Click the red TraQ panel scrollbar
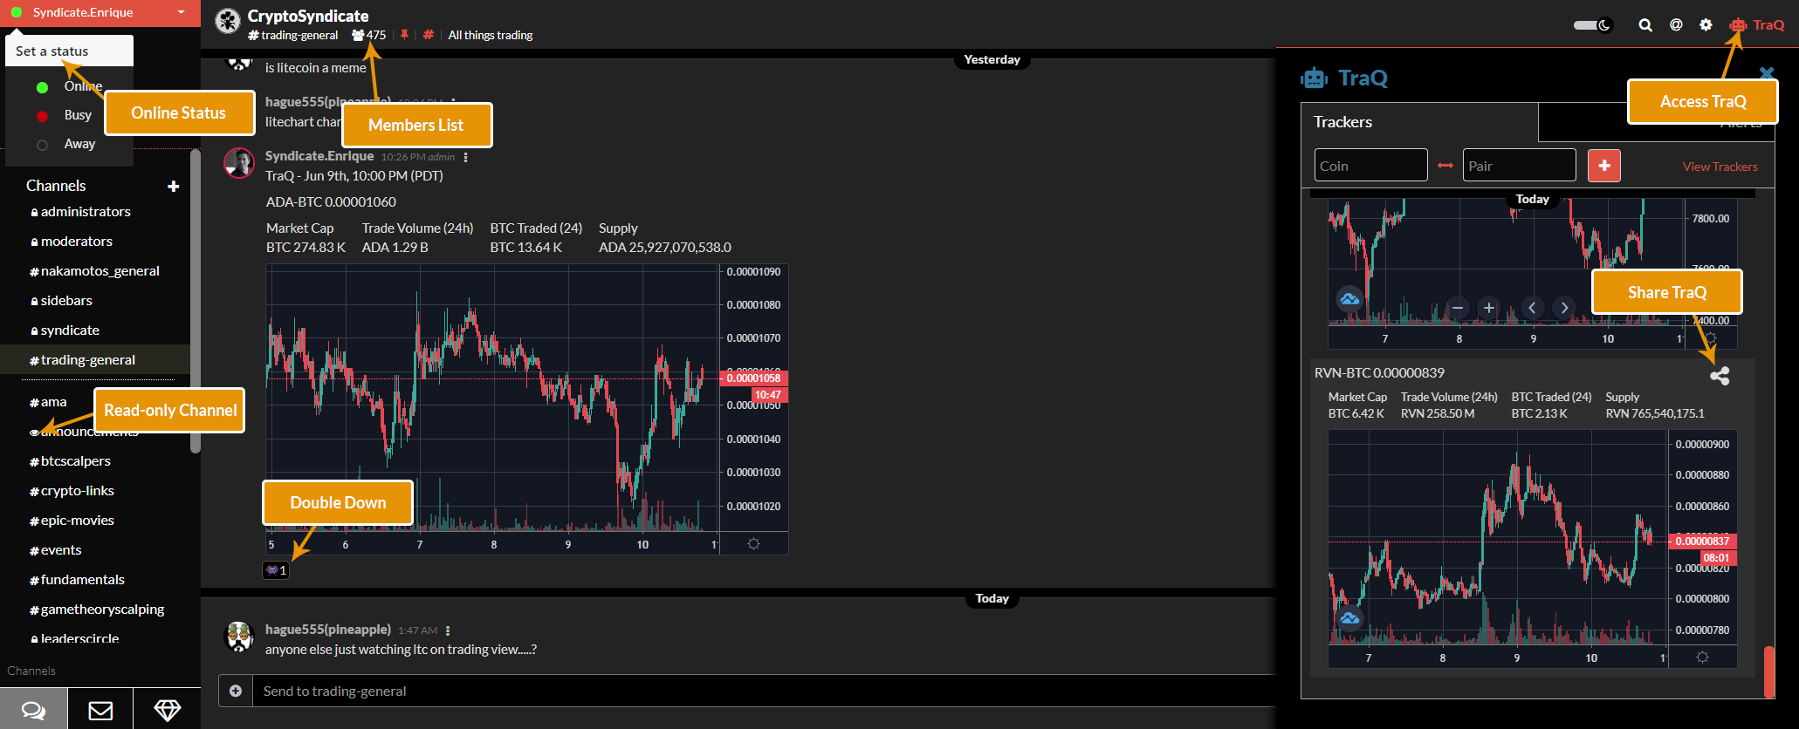Image resolution: width=1799 pixels, height=729 pixels. click(1769, 671)
